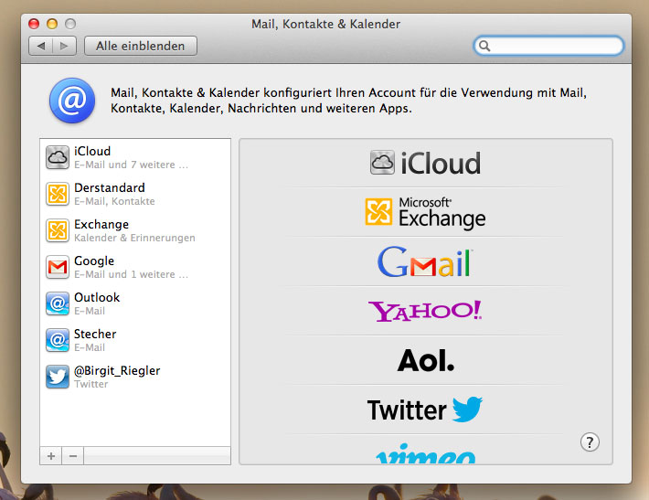Click the 'E-Mail, Kontakte' subtitle
The height and width of the screenshot is (500, 649).
click(x=114, y=202)
